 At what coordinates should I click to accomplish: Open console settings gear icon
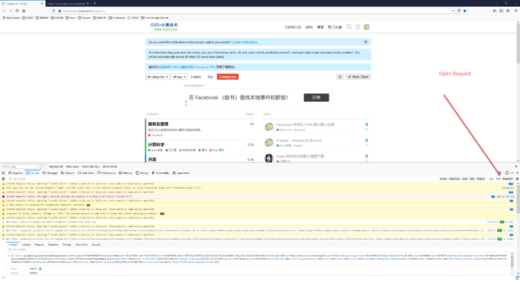pos(517,179)
